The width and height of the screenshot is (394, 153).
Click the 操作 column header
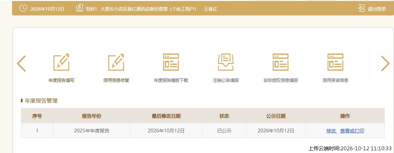click(345, 116)
